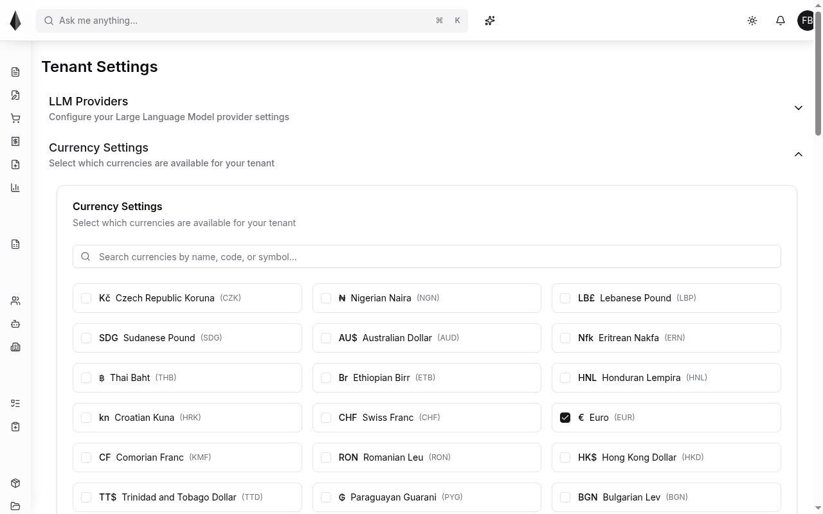The width and height of the screenshot is (823, 514).
Task: Click the magnifier icon in currency search
Action: point(86,257)
